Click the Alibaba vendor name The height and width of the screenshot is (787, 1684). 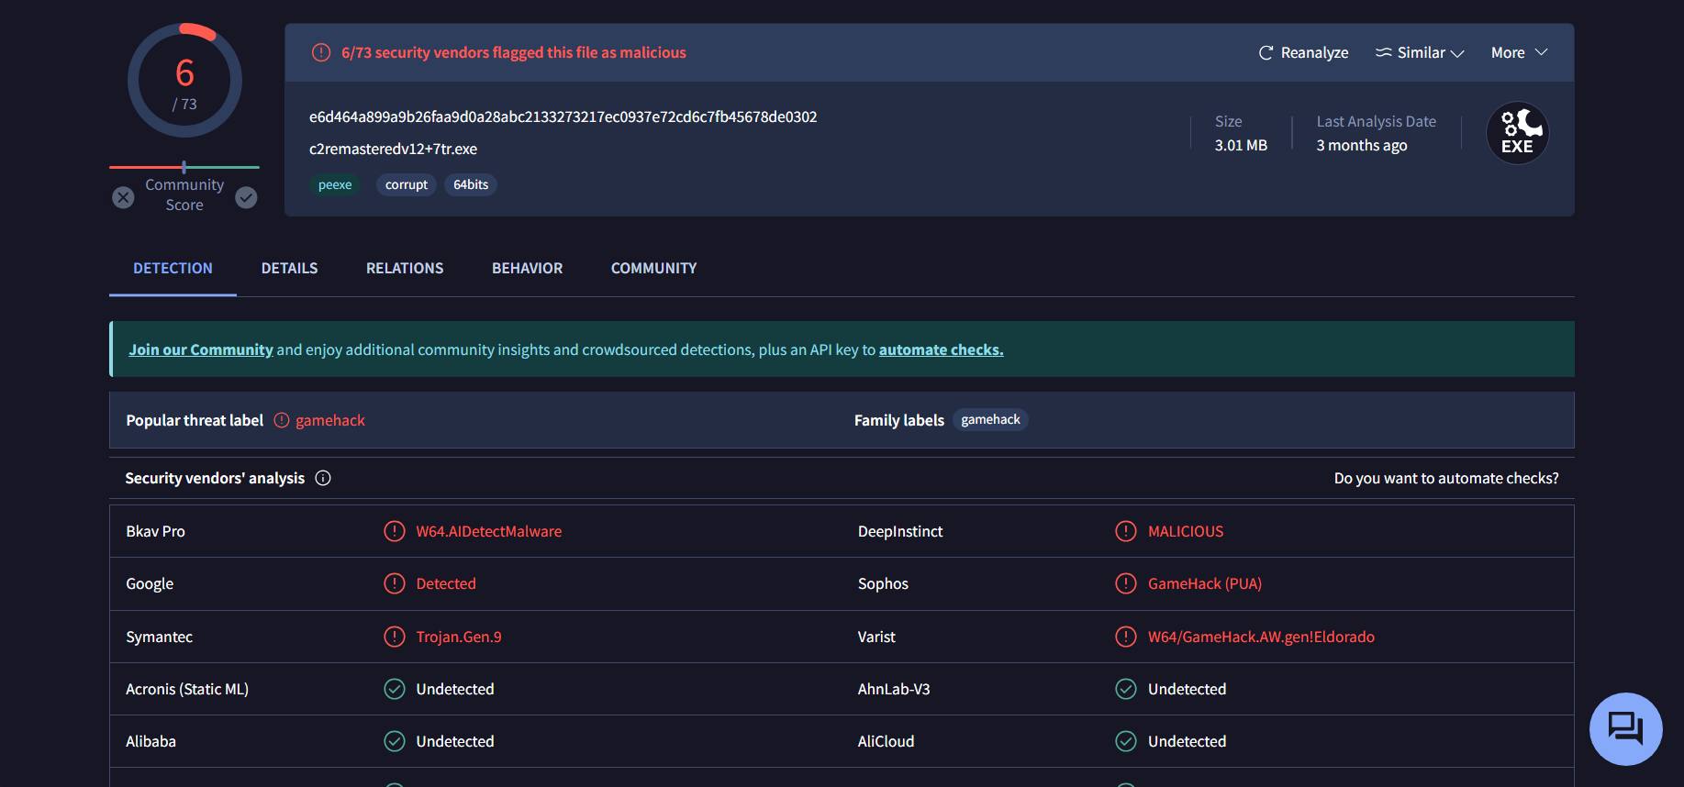point(151,742)
